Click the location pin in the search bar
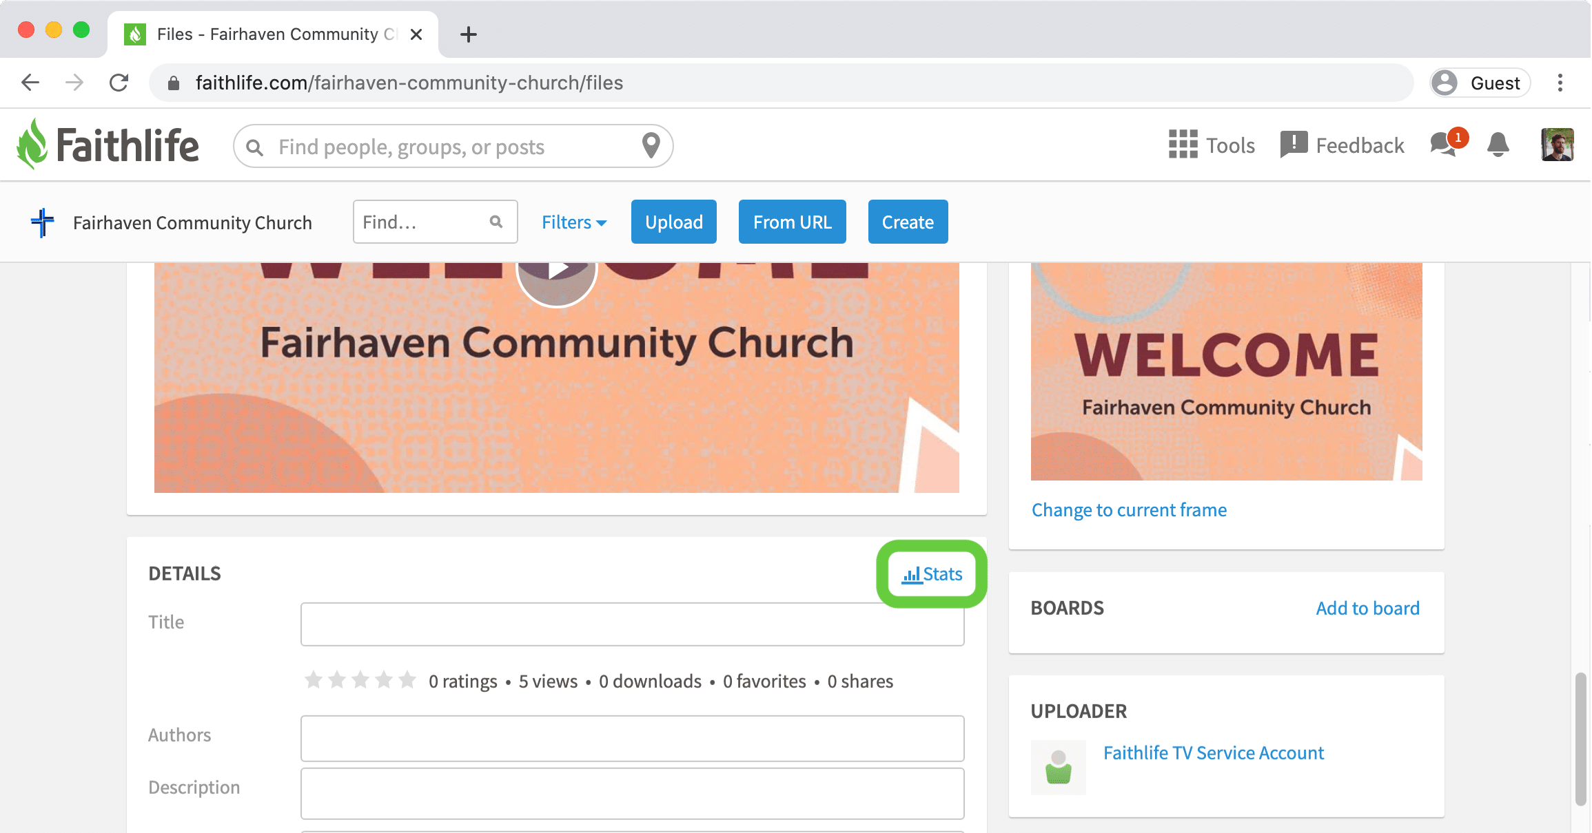This screenshot has width=1592, height=833. click(x=651, y=145)
